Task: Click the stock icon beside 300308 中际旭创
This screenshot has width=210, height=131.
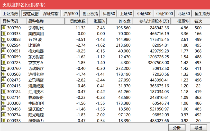Action: [4, 103]
